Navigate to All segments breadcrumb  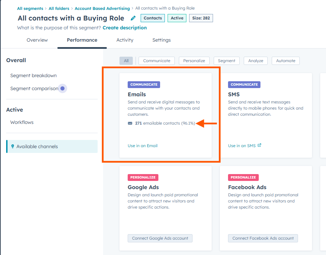pyautogui.click(x=30, y=8)
